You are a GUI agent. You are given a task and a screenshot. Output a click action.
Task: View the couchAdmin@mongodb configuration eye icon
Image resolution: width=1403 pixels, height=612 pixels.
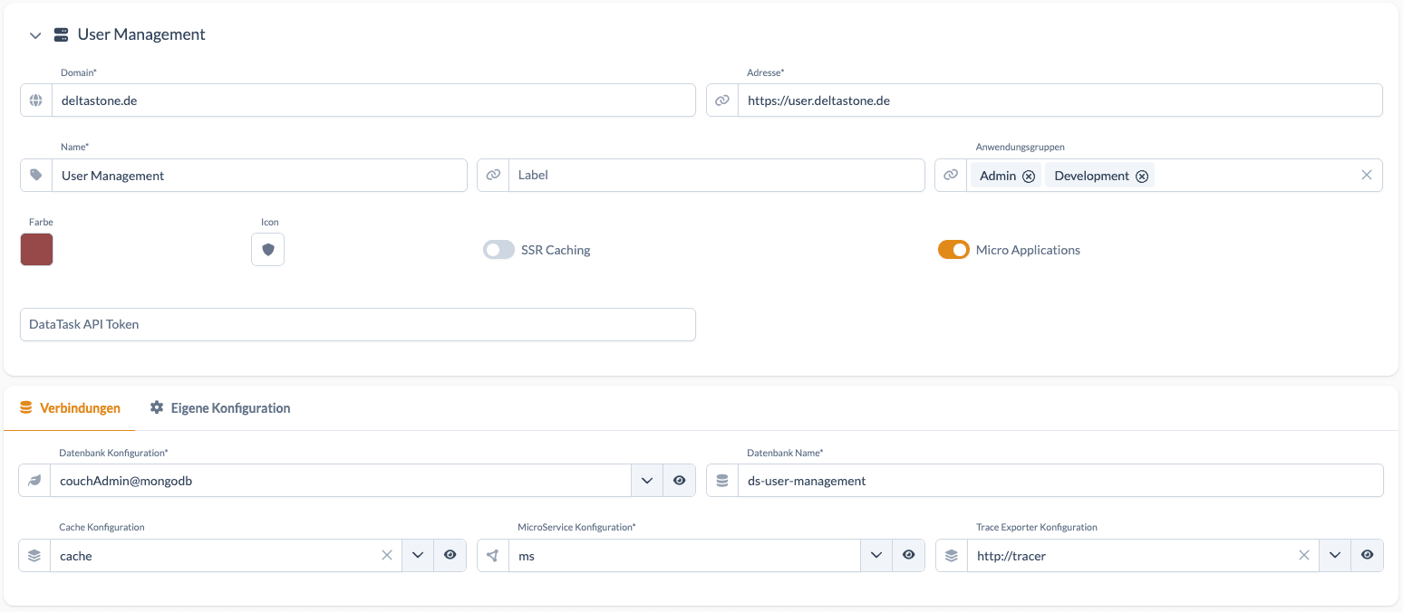679,481
